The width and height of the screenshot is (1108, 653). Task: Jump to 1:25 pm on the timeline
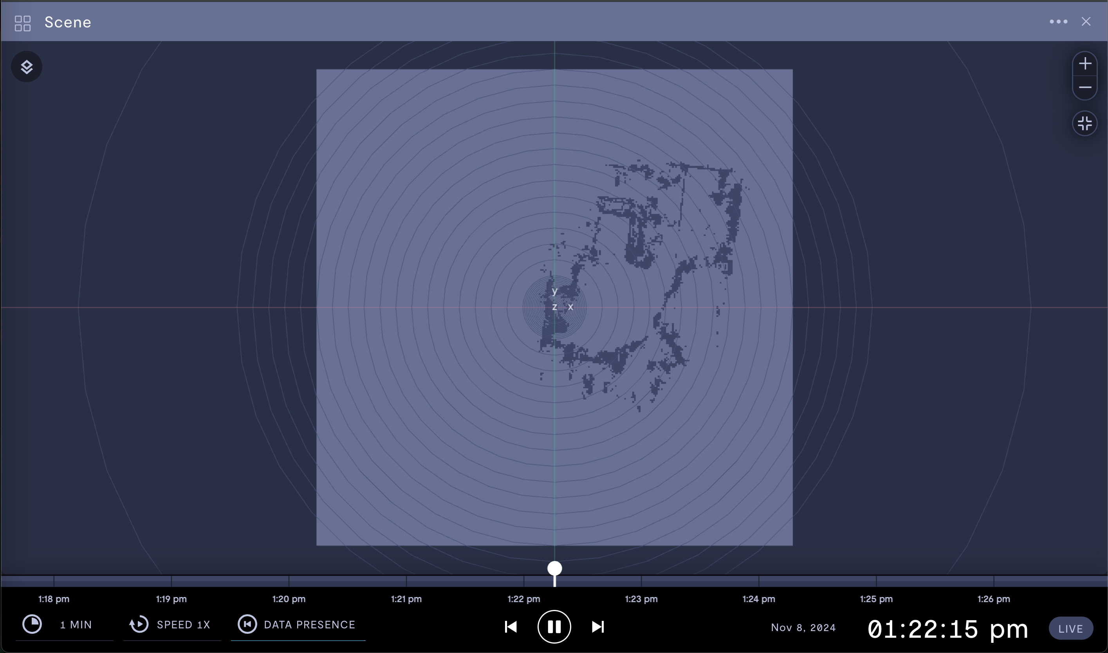(x=876, y=599)
